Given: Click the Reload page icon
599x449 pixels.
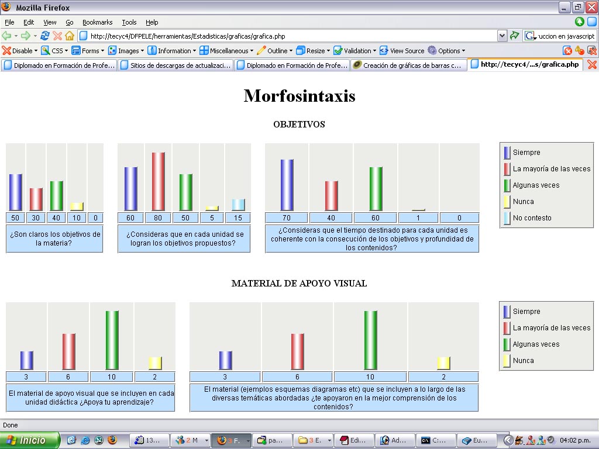Looking at the screenshot, I should coord(44,36).
